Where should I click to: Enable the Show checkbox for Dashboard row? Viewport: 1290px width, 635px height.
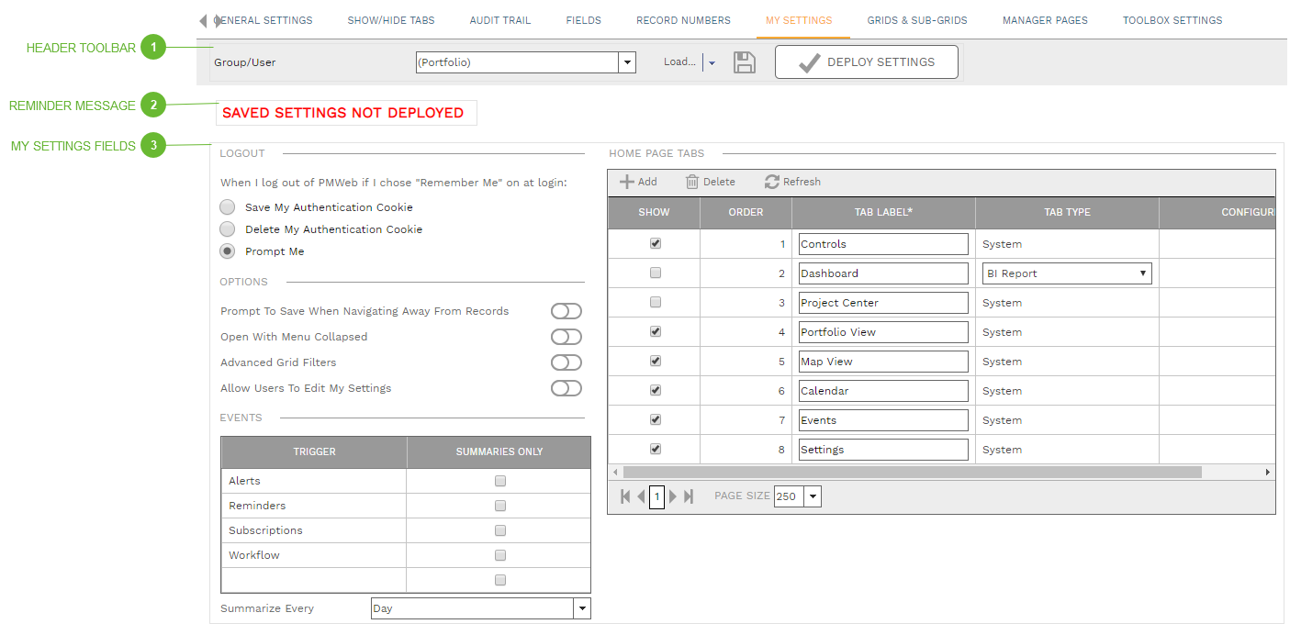654,273
